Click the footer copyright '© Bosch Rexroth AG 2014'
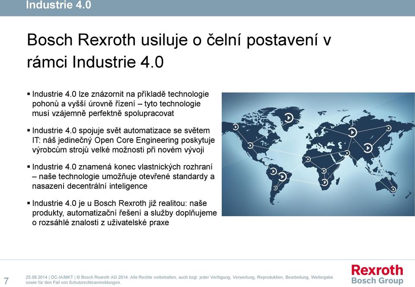The image size is (415, 287). 102,277
